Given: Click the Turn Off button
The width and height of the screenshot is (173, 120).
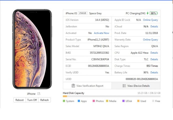Looking at the screenshot, I should point(32,100).
